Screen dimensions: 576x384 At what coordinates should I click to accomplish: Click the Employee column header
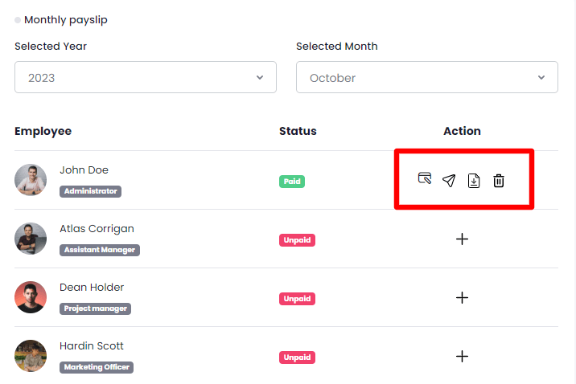click(43, 131)
